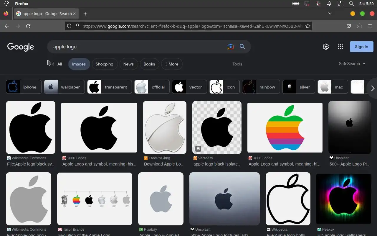Open the Pixabay gray Apple logo image
Viewport: 377px width, 236px height.
point(161,199)
